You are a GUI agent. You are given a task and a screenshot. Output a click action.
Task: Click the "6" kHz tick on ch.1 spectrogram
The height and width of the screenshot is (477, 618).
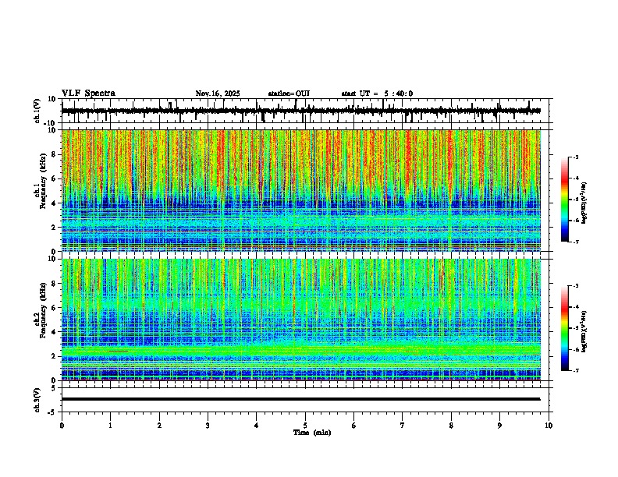55,178
